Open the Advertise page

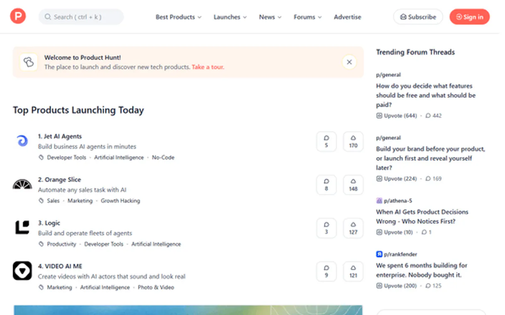click(x=347, y=17)
